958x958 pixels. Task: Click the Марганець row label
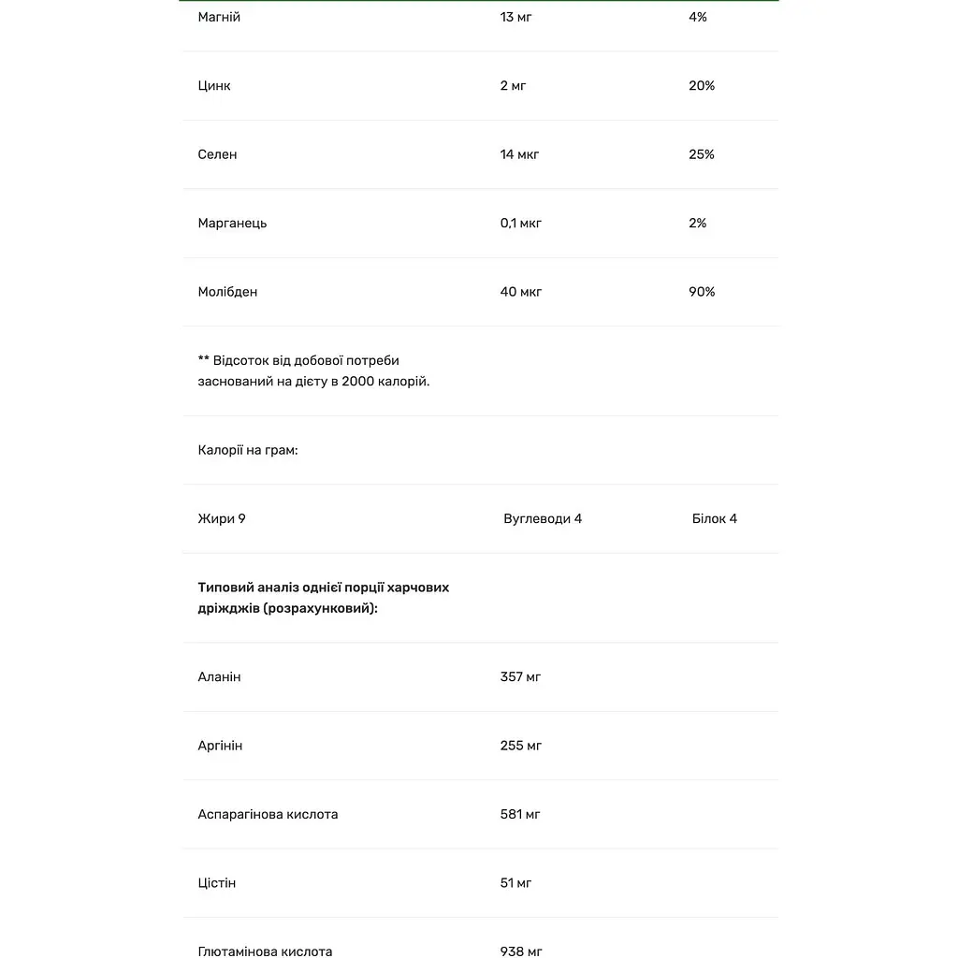[x=232, y=223]
